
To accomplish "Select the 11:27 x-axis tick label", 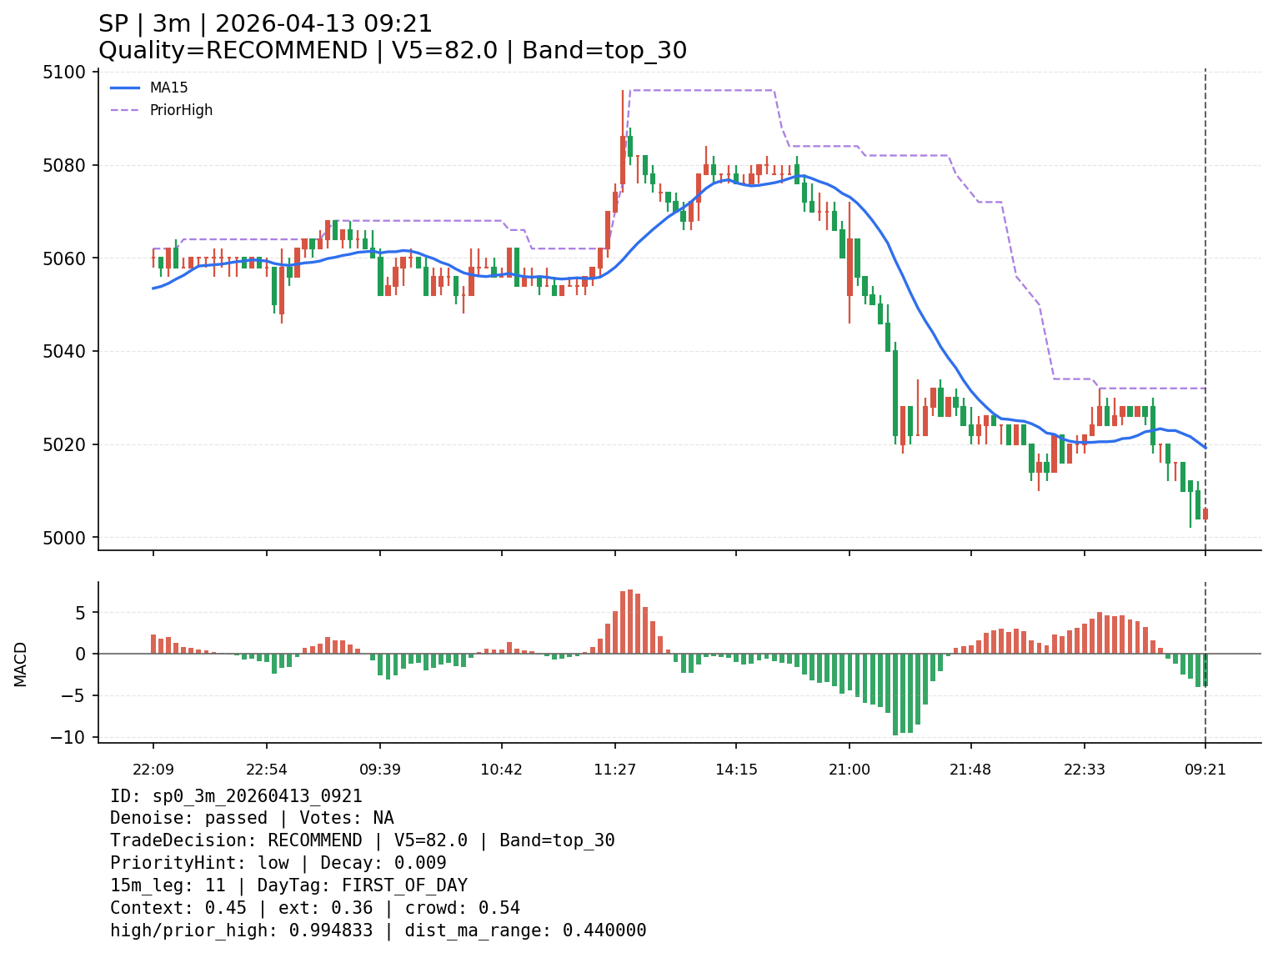I will (615, 770).
